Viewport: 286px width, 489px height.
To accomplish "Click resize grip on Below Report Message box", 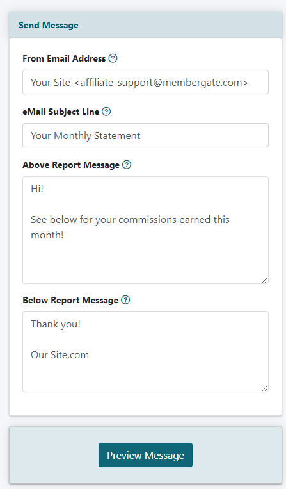I will tap(265, 388).
